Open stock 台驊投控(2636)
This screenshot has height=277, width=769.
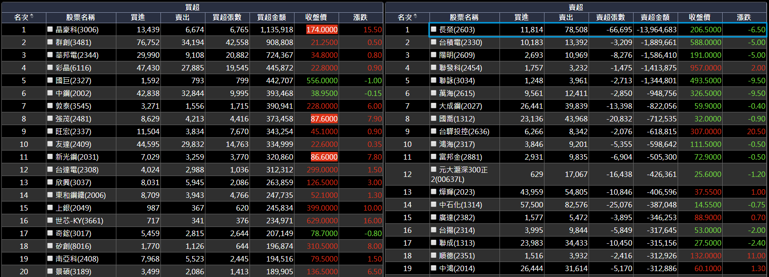(464, 131)
